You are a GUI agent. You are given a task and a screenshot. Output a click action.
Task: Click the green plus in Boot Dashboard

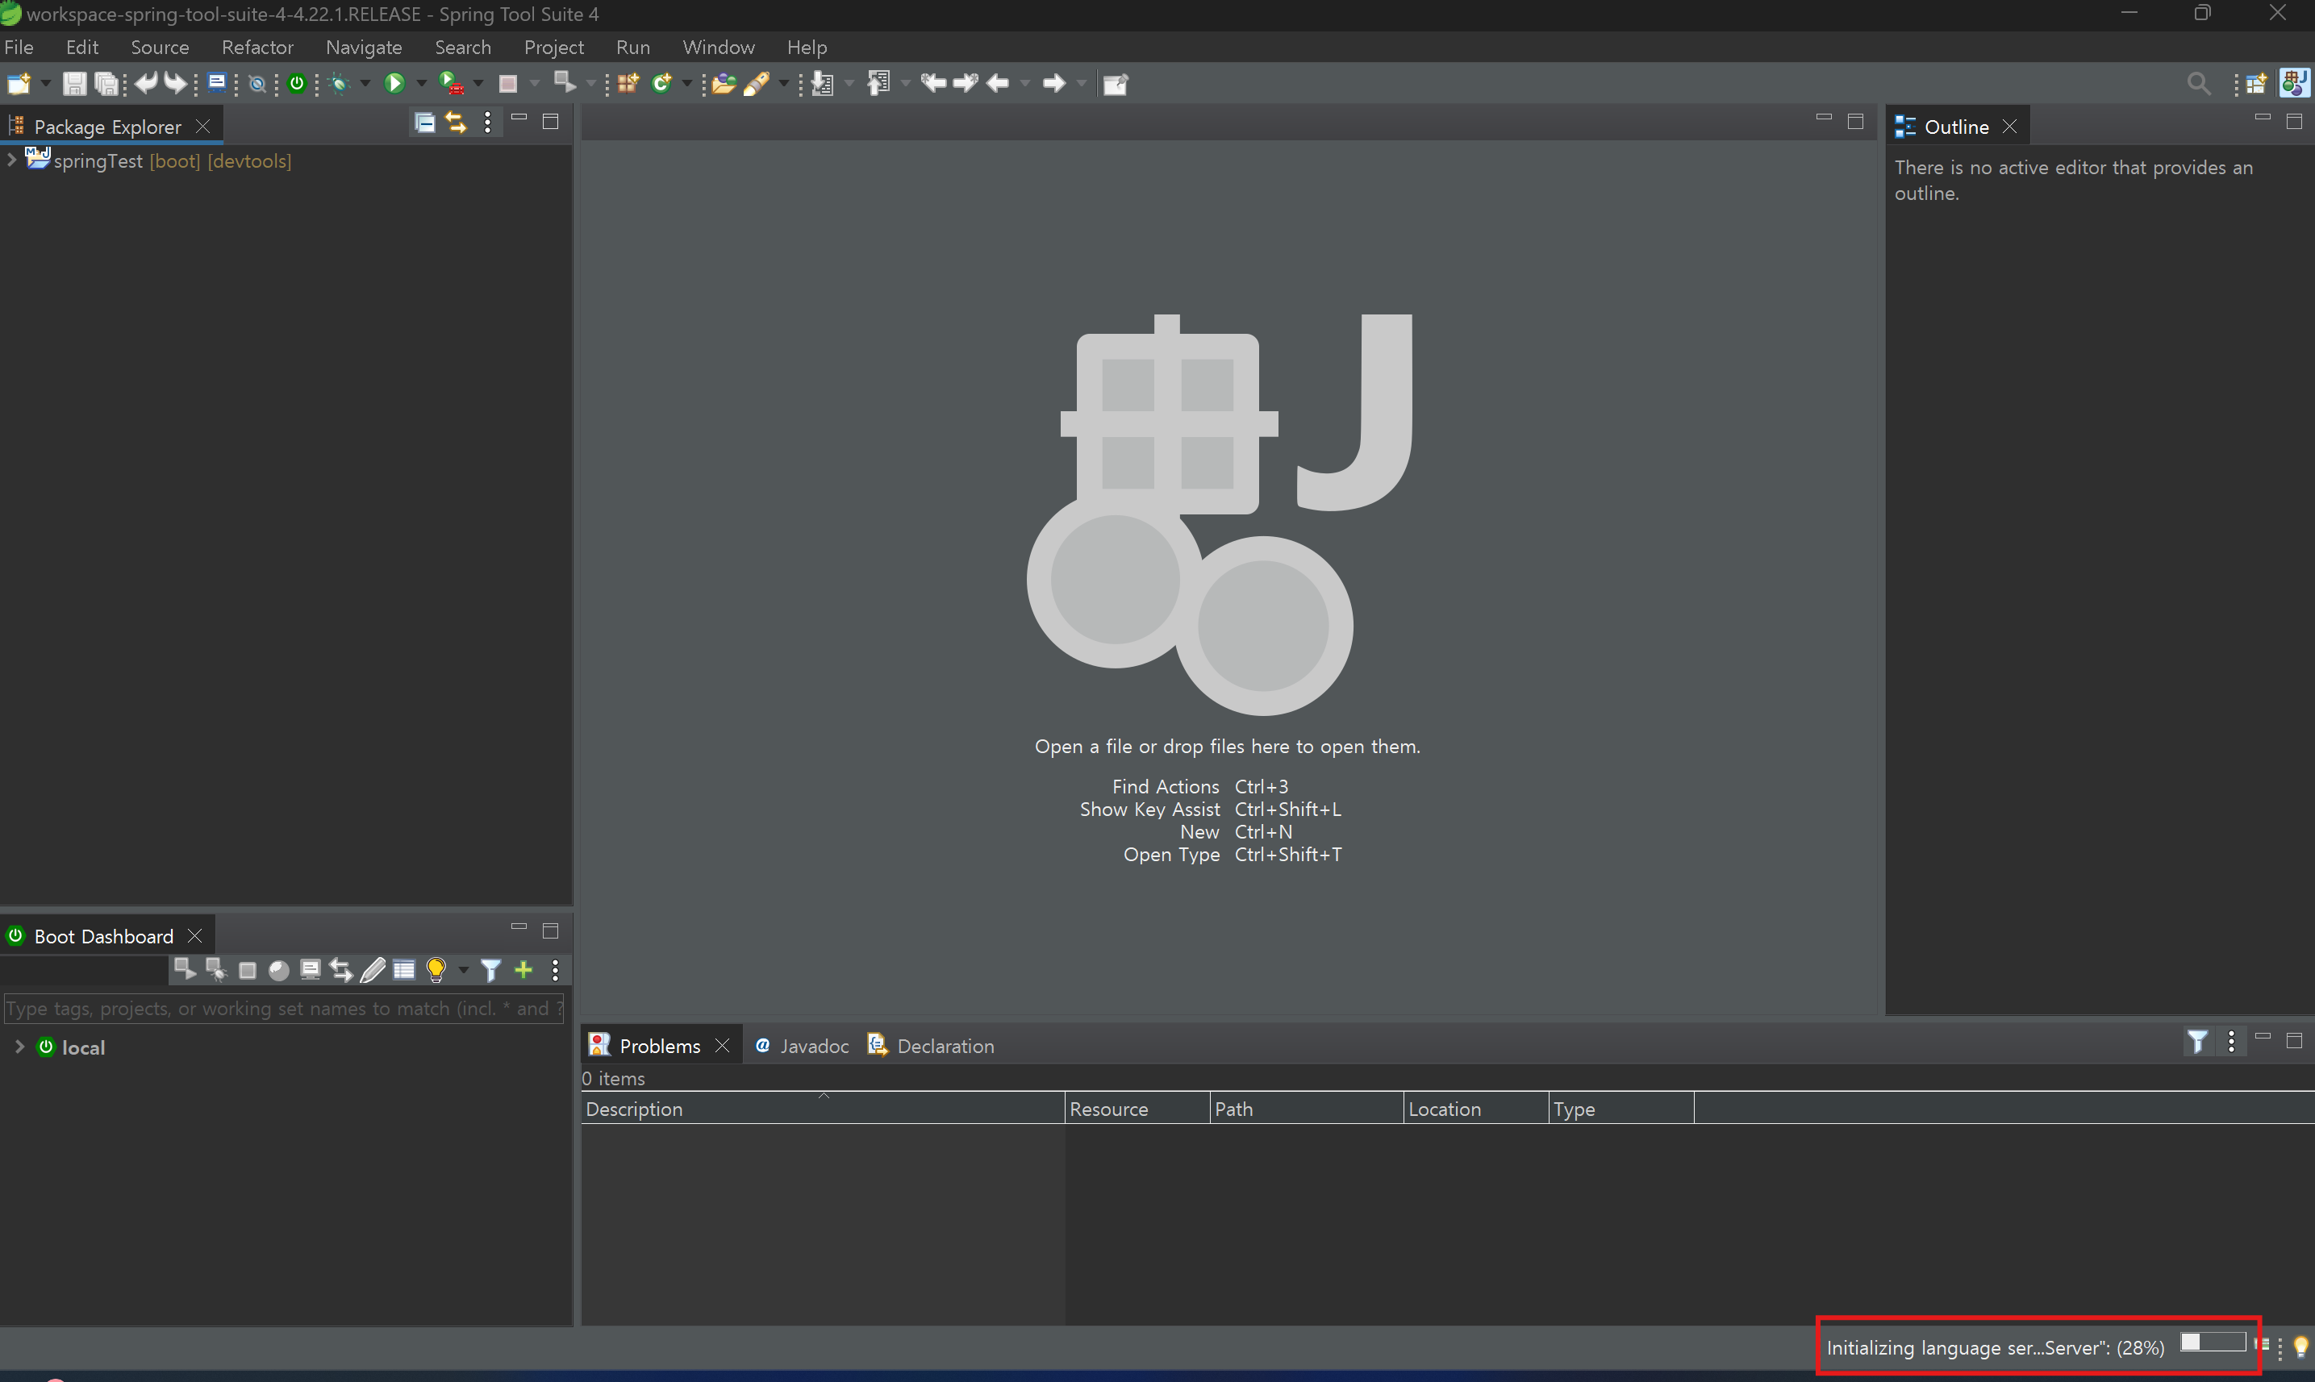pos(523,969)
